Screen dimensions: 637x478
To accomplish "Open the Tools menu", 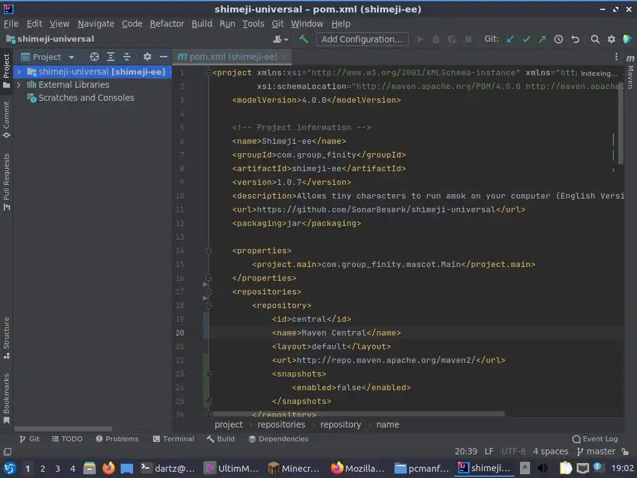I will 253,24.
